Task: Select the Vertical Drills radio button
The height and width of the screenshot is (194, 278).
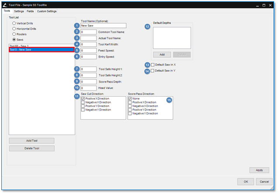Action: 14,23
